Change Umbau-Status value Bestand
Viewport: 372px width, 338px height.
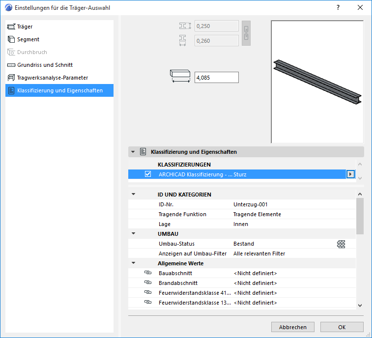coord(244,244)
